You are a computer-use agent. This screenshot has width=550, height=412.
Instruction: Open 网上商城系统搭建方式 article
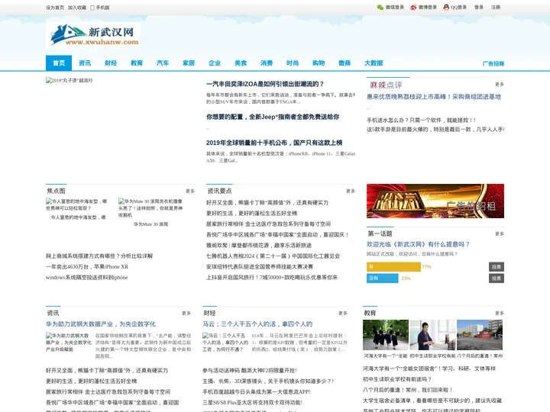click(99, 256)
